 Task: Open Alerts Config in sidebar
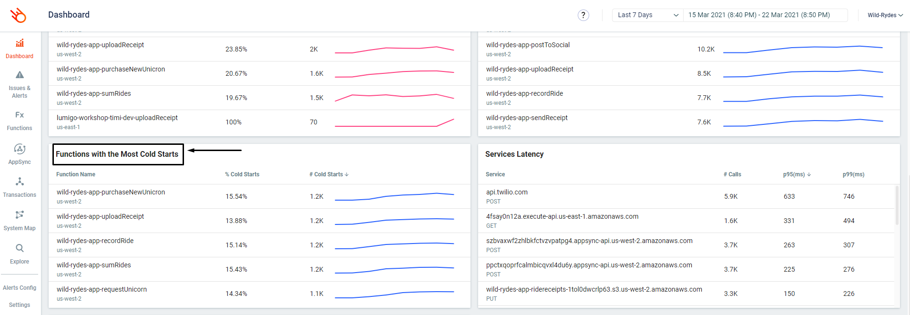20,288
